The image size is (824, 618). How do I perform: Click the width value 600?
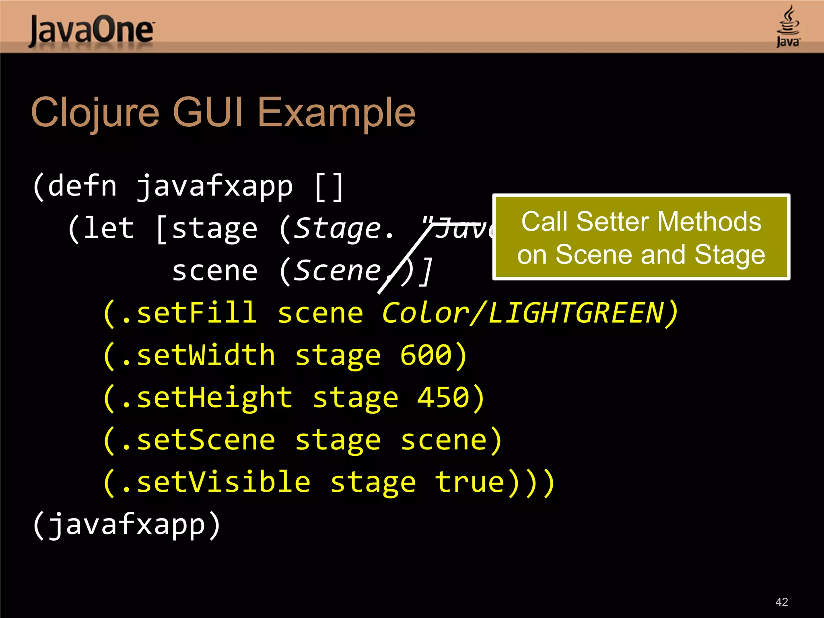[x=426, y=356]
